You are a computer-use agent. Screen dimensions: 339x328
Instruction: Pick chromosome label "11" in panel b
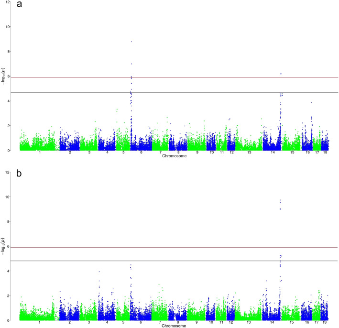click(221, 322)
